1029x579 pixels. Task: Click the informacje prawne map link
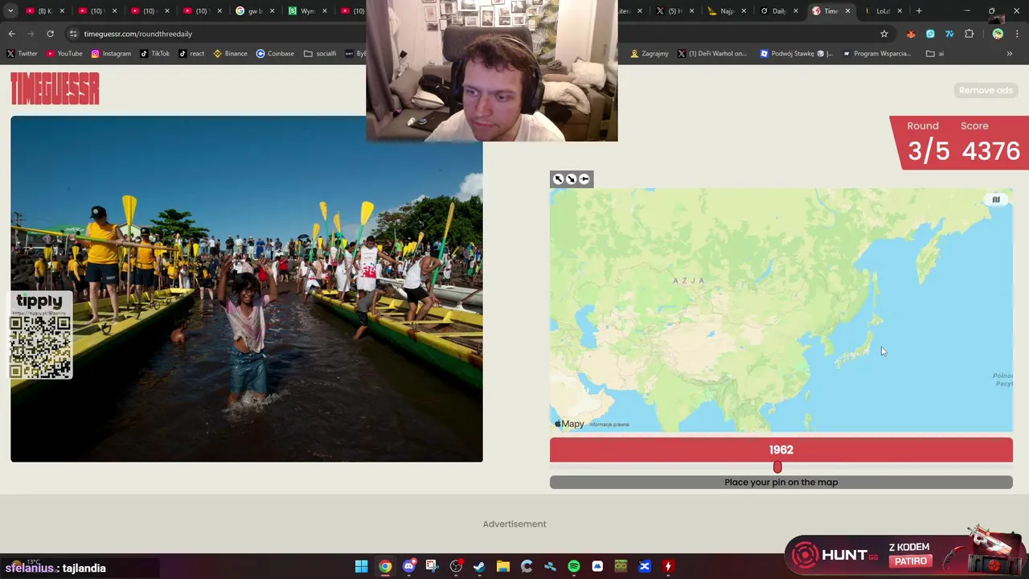pos(609,425)
